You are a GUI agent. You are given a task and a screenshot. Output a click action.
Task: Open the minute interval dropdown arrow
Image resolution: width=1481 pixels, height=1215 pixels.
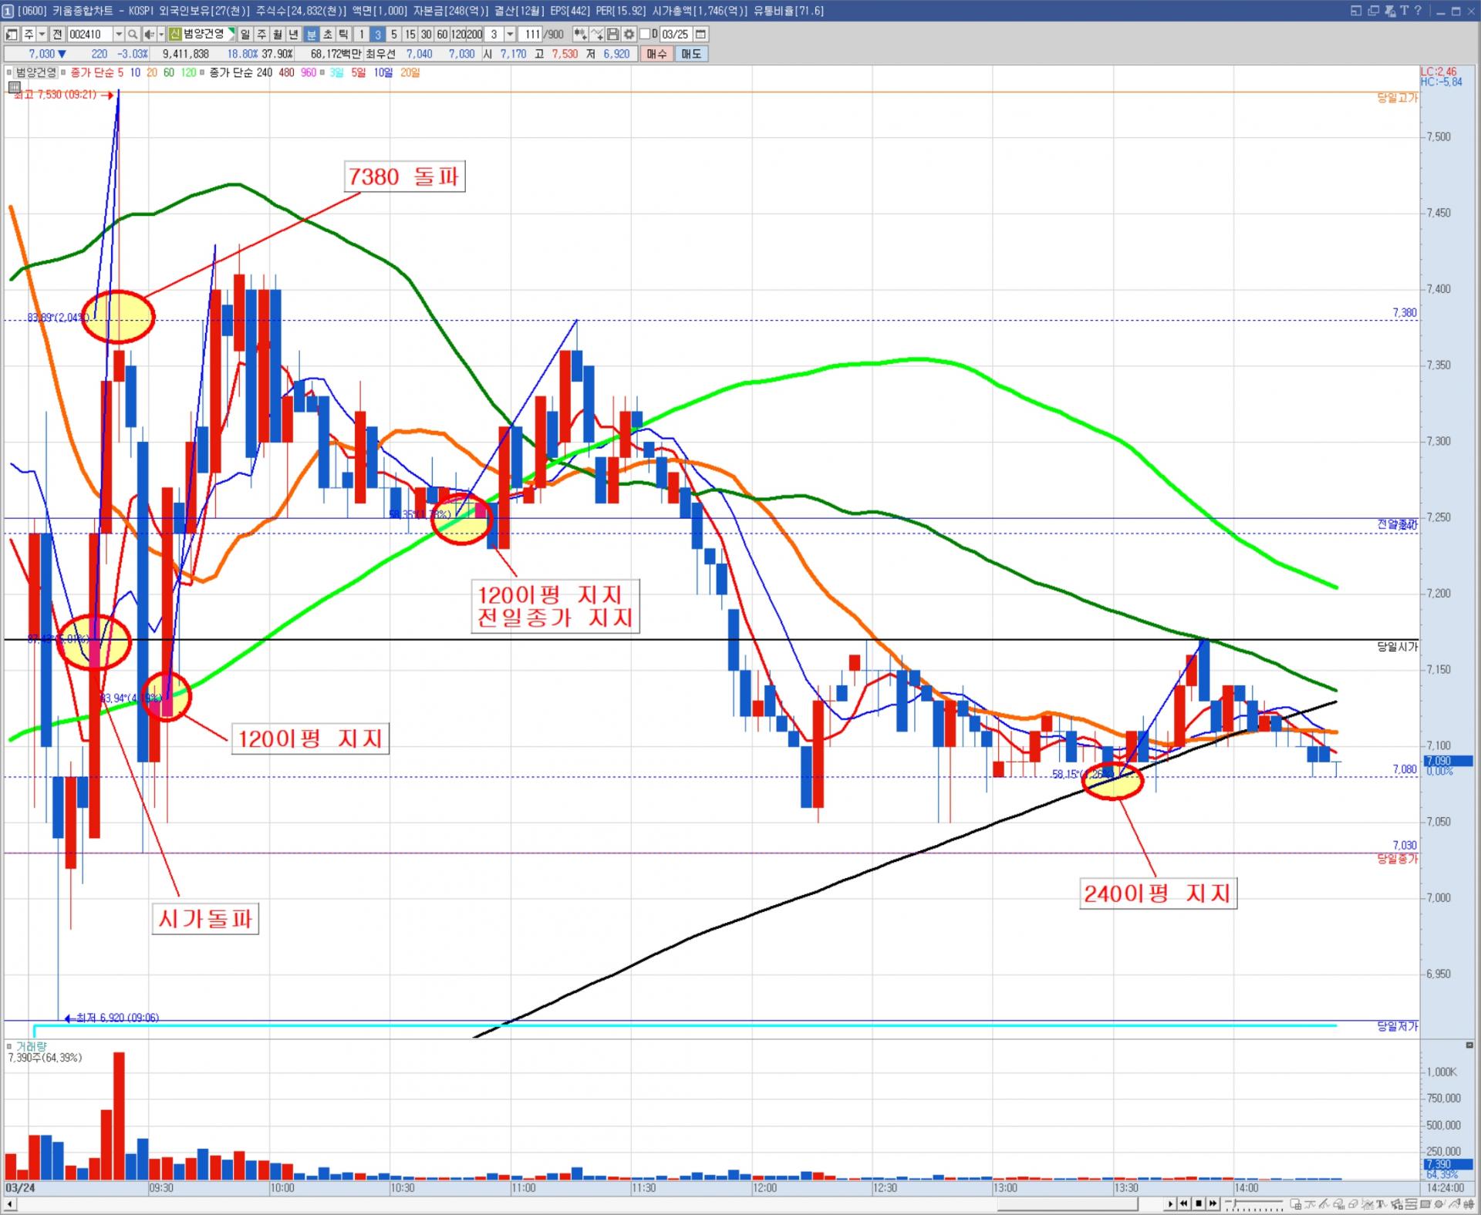click(510, 35)
